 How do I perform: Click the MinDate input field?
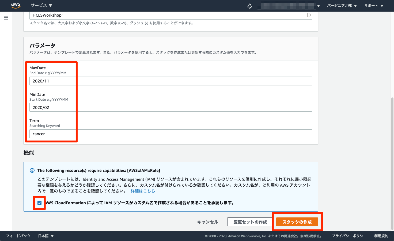click(x=171, y=107)
